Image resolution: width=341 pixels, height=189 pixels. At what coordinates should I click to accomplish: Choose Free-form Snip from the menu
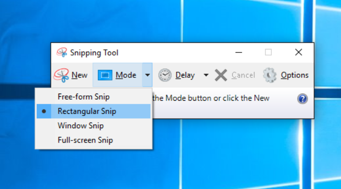[x=83, y=97]
